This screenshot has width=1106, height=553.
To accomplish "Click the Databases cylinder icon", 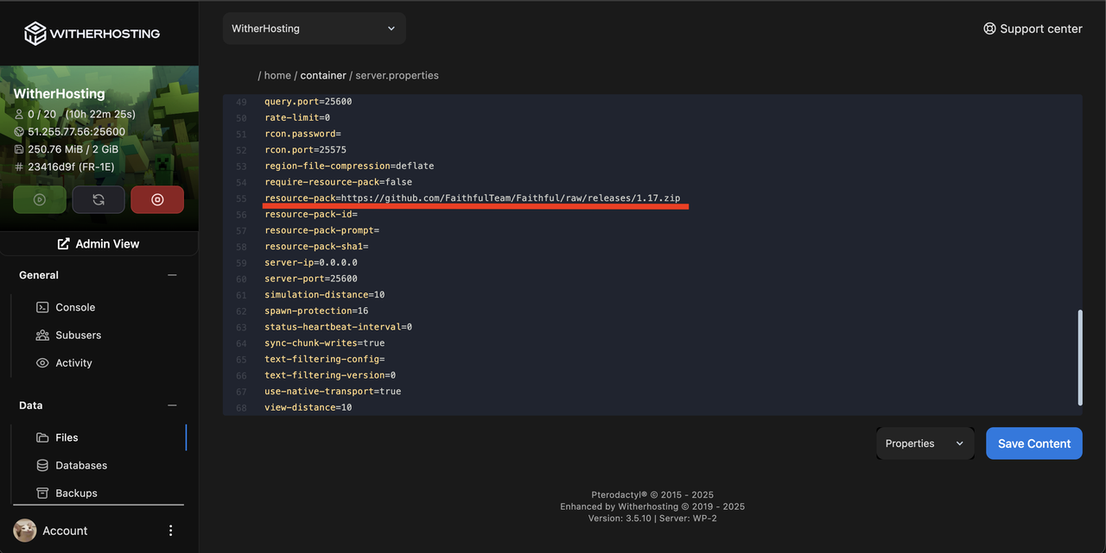I will tap(42, 465).
